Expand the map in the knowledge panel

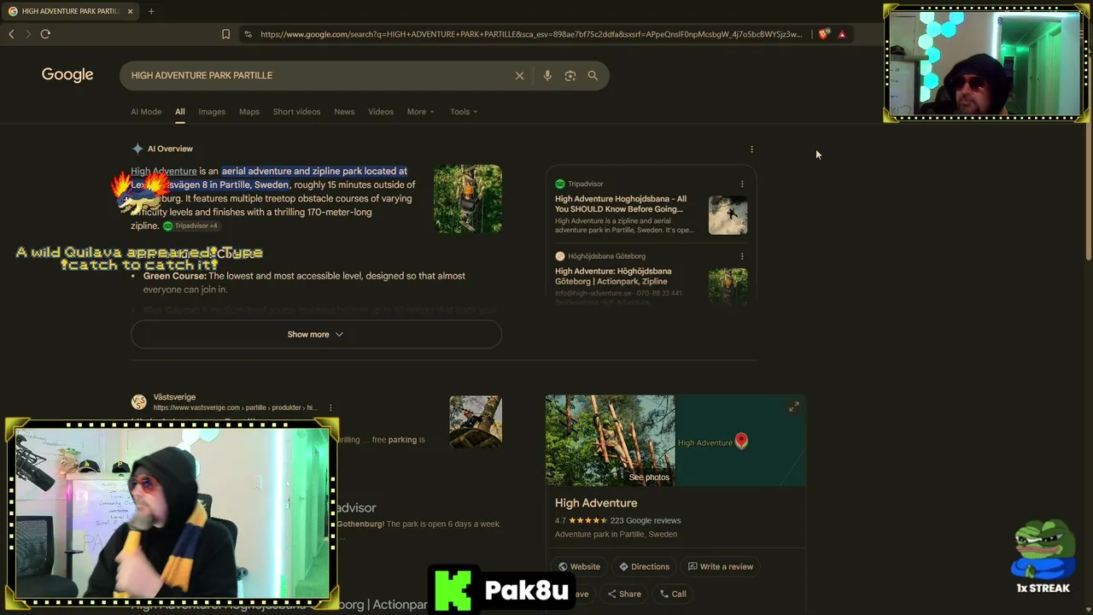(x=793, y=407)
